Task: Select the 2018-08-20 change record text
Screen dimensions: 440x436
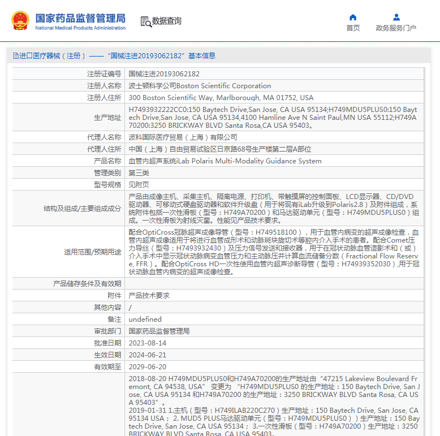Action: 274,391
